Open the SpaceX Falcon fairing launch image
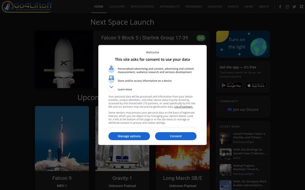The height and width of the screenshot is (190, 305). (x=64, y=60)
